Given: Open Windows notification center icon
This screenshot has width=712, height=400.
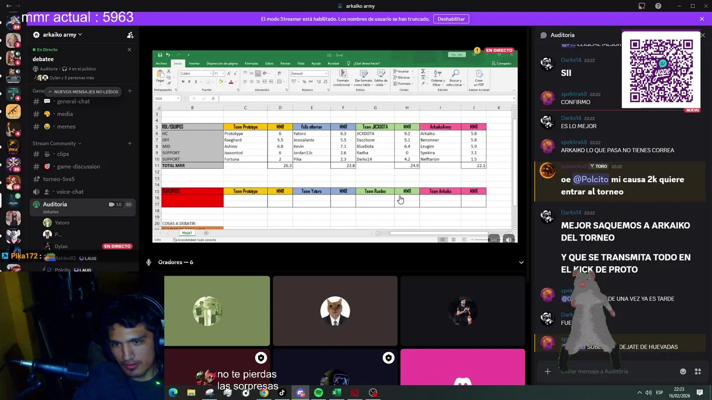Looking at the screenshot, I should point(700,393).
